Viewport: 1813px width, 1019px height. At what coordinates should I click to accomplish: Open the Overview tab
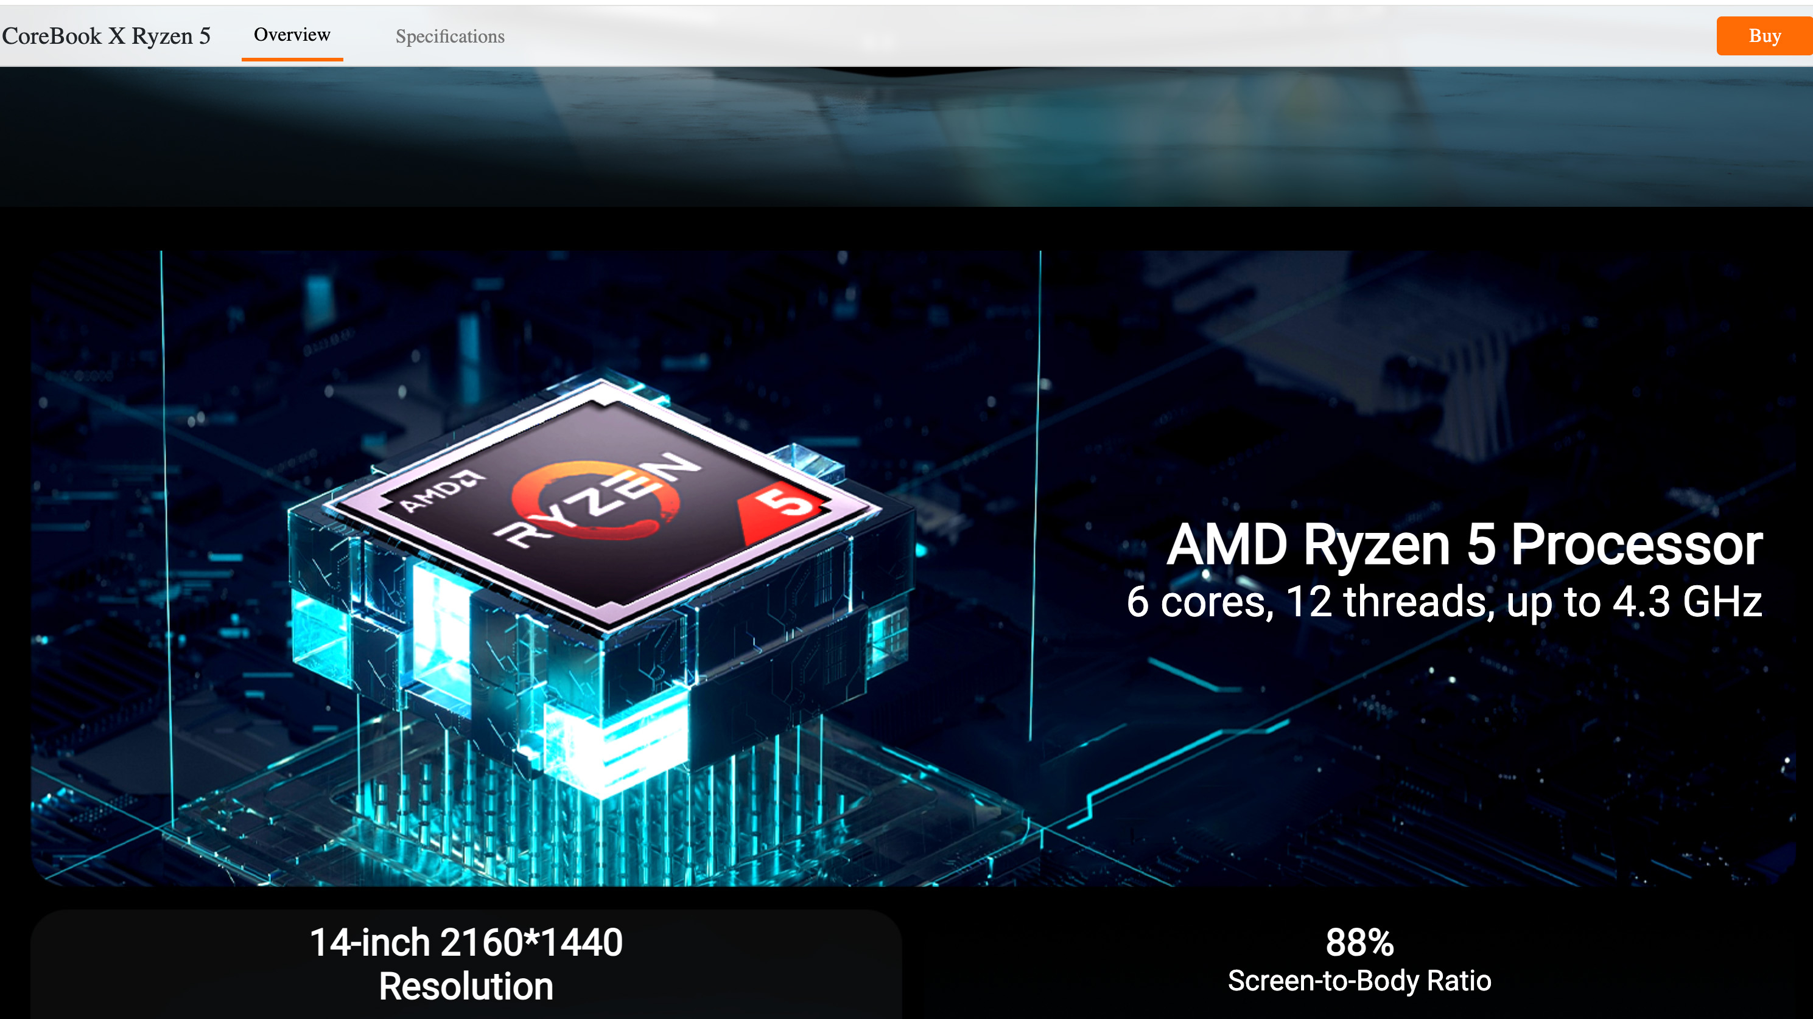(x=292, y=35)
